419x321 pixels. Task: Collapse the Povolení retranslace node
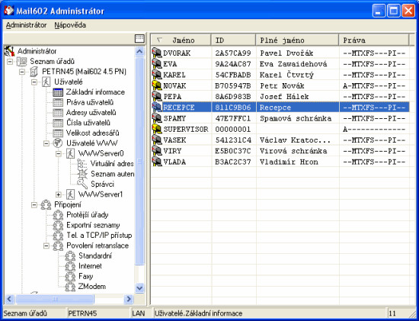[x=46, y=246]
